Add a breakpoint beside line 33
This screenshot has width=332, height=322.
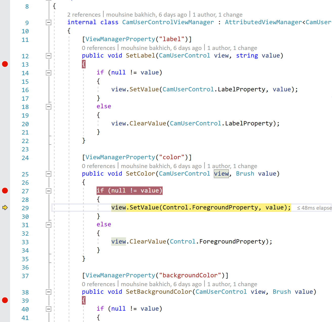[x=5, y=242]
